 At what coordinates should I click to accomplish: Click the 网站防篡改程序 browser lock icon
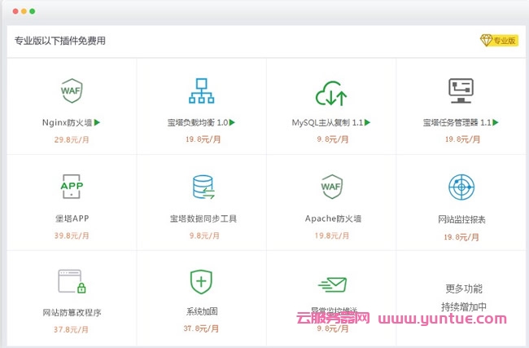click(72, 282)
